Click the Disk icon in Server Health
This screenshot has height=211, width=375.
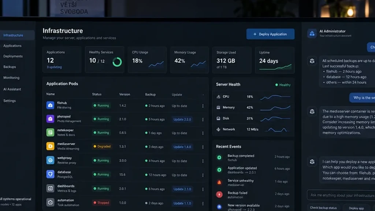coord(218,118)
